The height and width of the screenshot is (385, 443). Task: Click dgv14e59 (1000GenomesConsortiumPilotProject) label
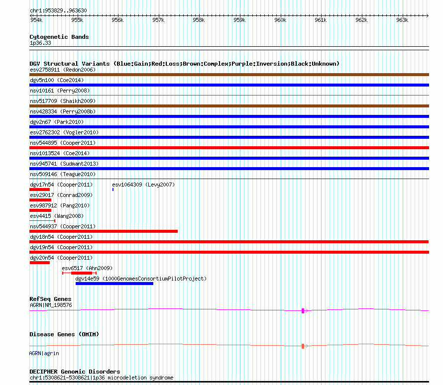pyautogui.click(x=141, y=279)
